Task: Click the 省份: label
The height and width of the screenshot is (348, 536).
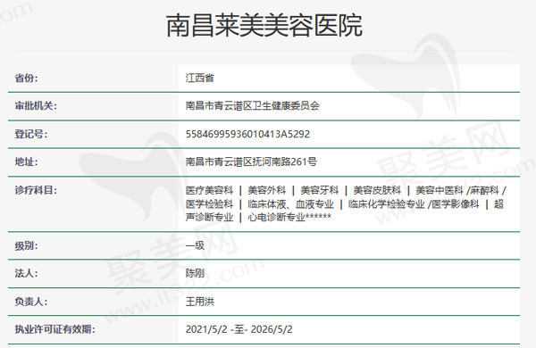Action: pos(26,78)
